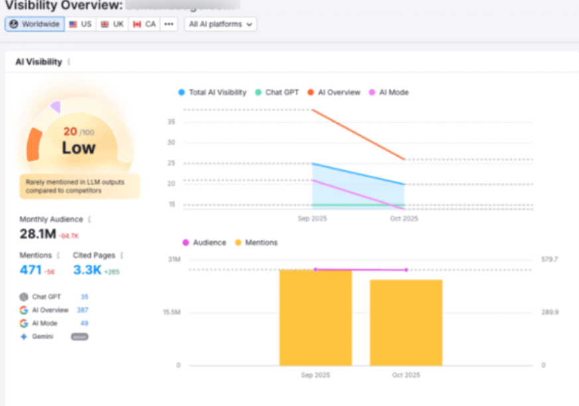Click the Gemini sparkle icon
This screenshot has width=579, height=406.
pyautogui.click(x=24, y=336)
